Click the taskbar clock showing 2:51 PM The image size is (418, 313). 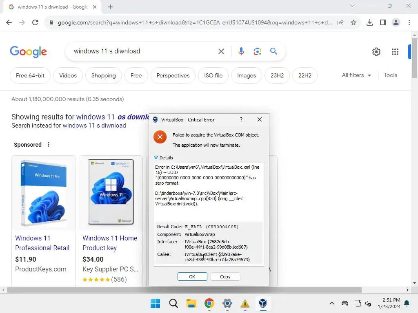(x=389, y=303)
